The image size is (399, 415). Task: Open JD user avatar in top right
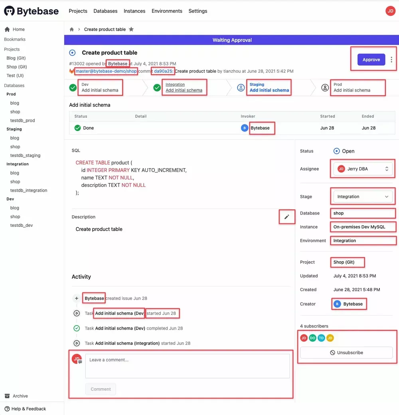point(390,11)
